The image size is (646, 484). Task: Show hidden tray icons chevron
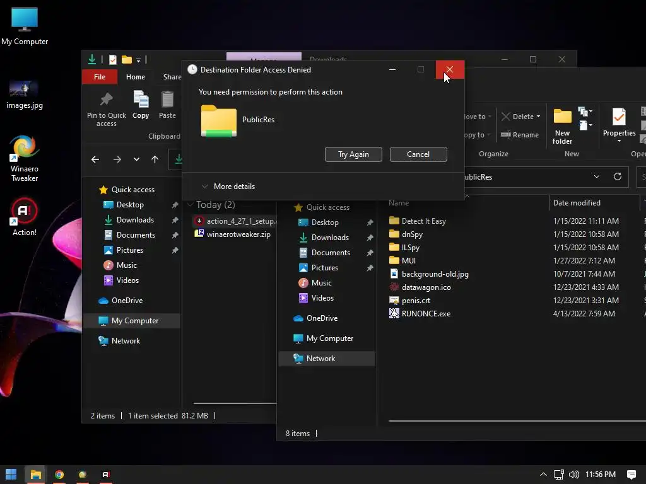543,475
